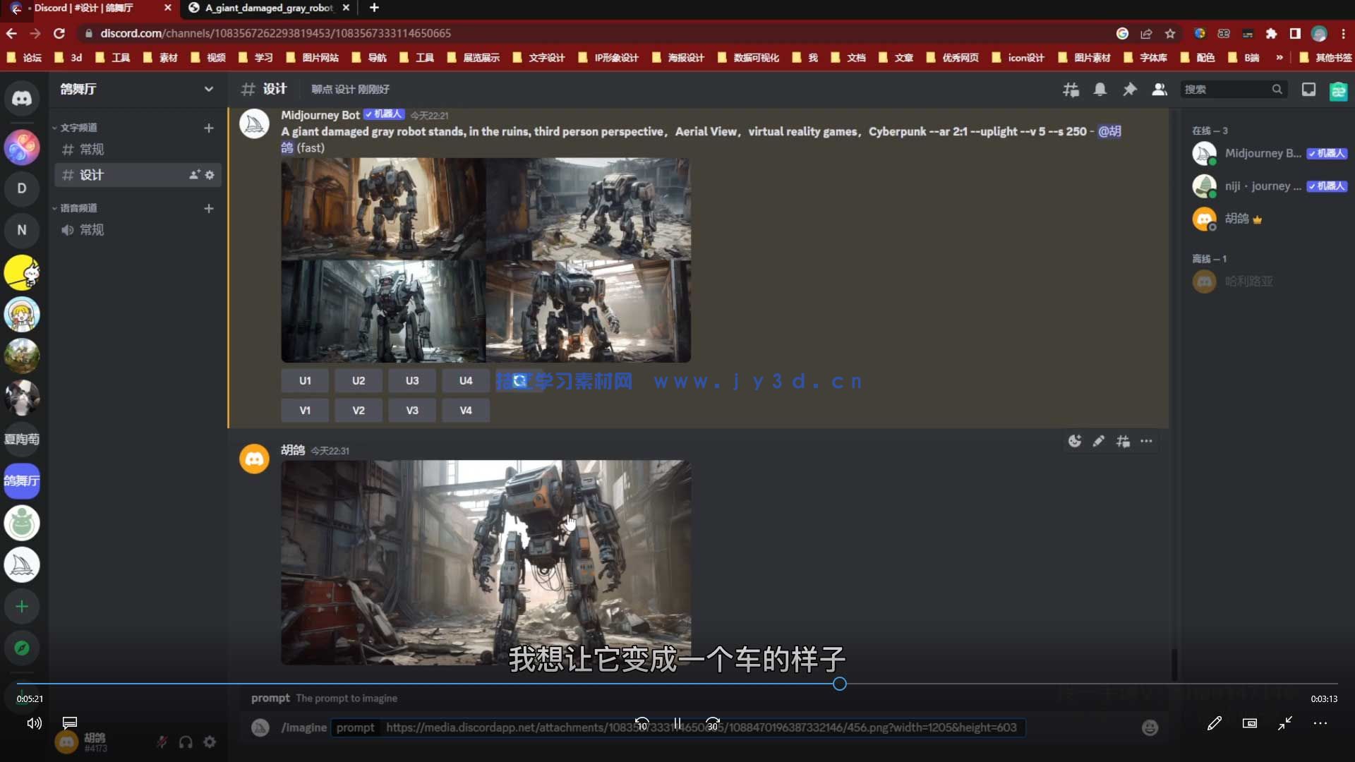The height and width of the screenshot is (762, 1355).
Task: Open the emoji picker in the message box
Action: (x=1150, y=727)
